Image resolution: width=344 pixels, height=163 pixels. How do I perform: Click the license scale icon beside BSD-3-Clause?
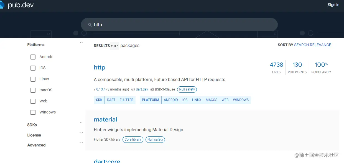pos(152,89)
